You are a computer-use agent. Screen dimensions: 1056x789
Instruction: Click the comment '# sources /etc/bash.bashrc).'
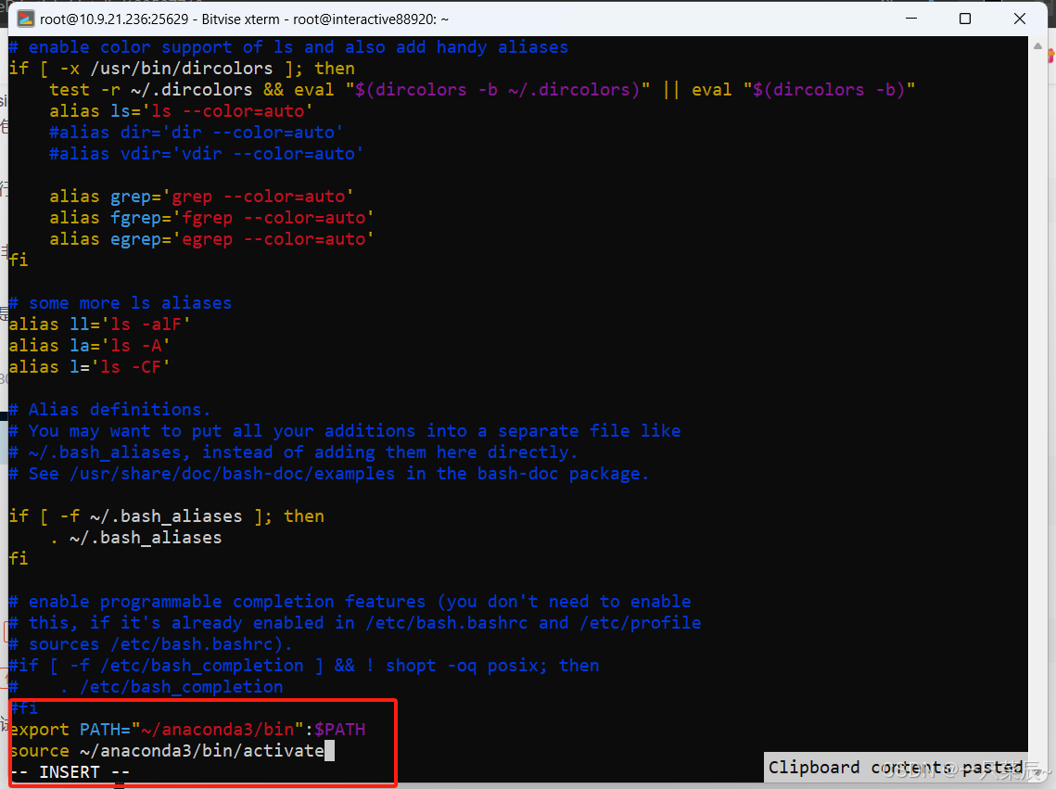tap(151, 644)
